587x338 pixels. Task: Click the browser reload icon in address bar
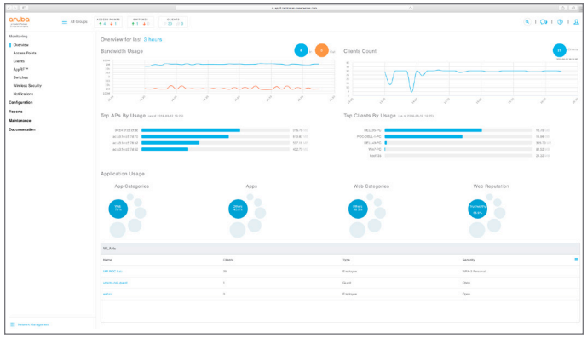411,8
